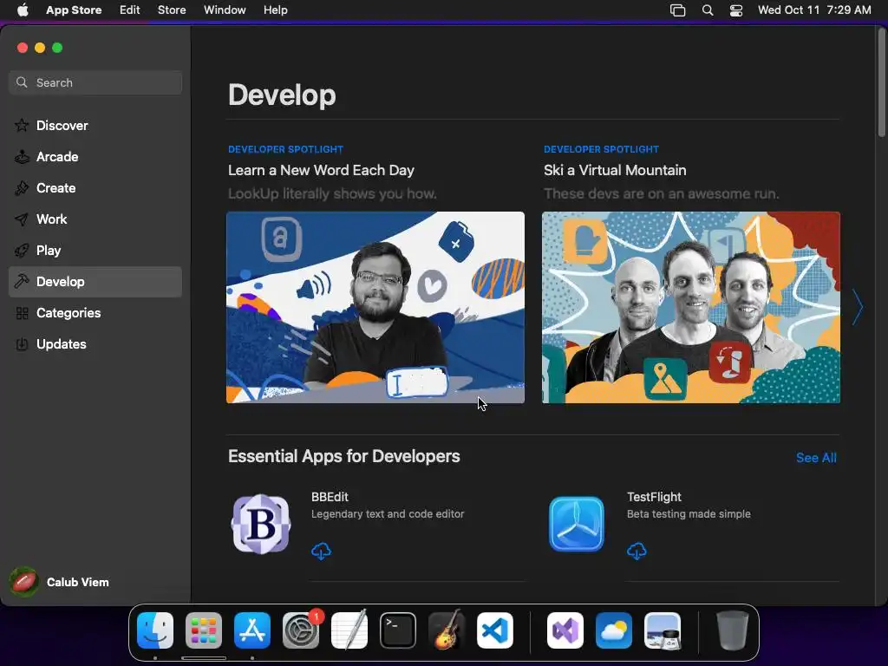This screenshot has width=888, height=666.
Task: Open the Edit menu
Action: 130,10
